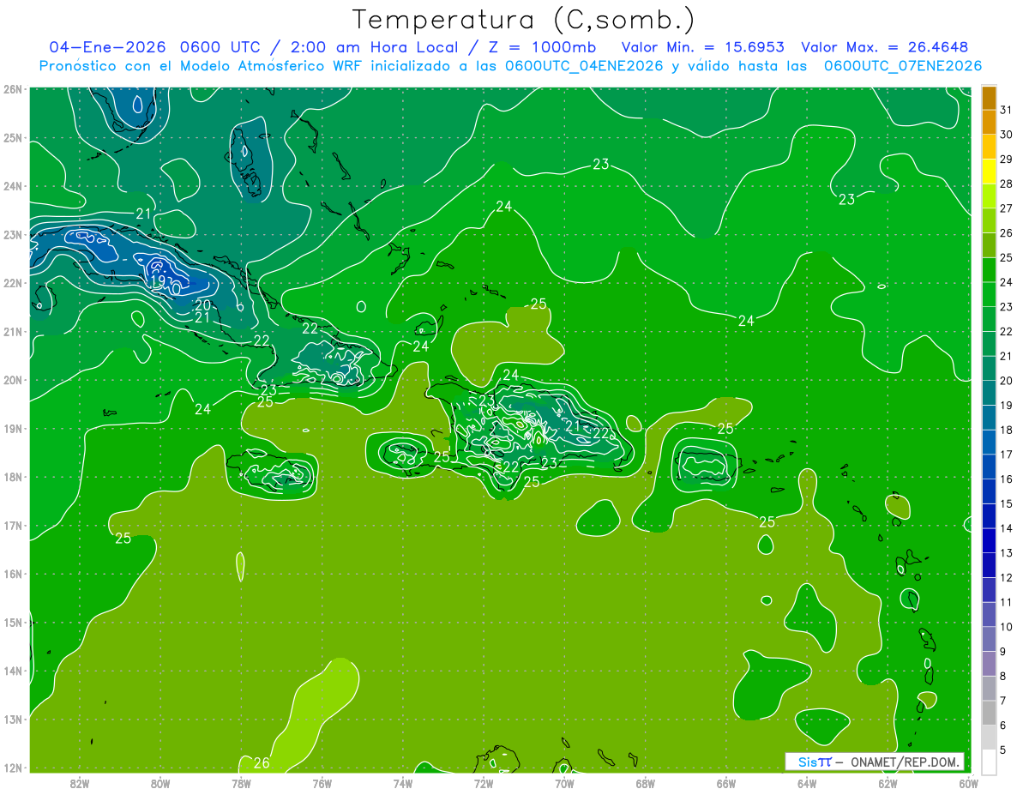Click the latitude axis label '20N'
Image resolution: width=1029 pixels, height=795 pixels.
(x=13, y=380)
